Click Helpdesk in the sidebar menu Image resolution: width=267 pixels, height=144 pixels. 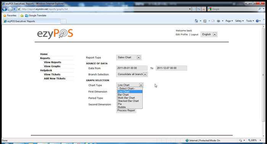46,70
